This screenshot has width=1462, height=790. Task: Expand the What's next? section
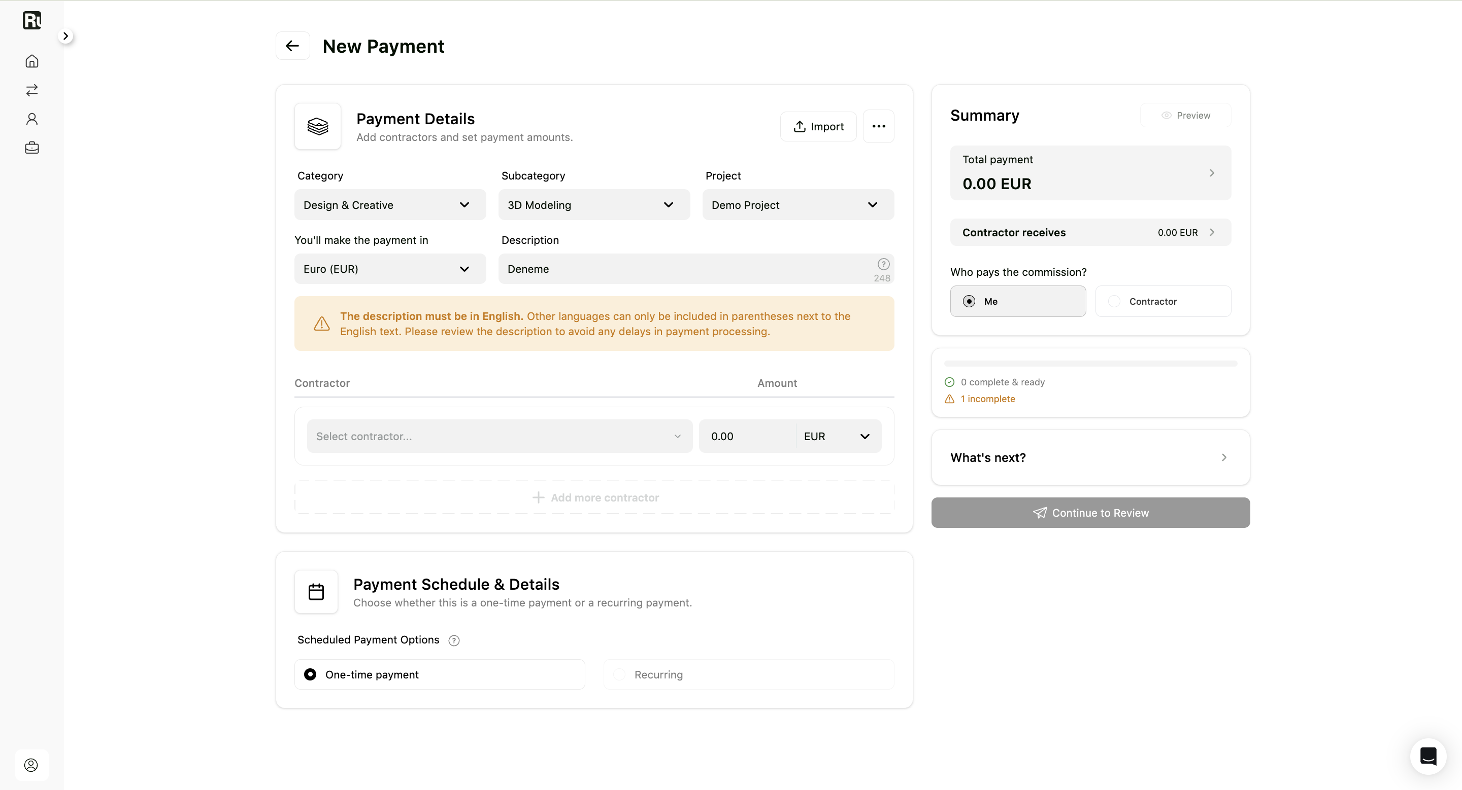click(1090, 457)
